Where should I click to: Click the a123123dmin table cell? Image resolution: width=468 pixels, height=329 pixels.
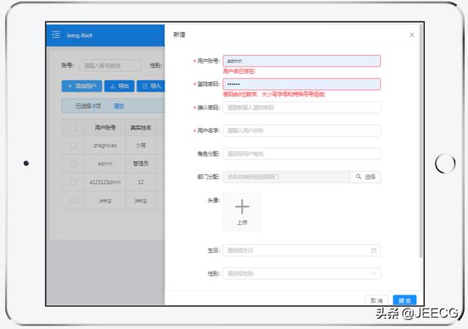[x=105, y=182]
